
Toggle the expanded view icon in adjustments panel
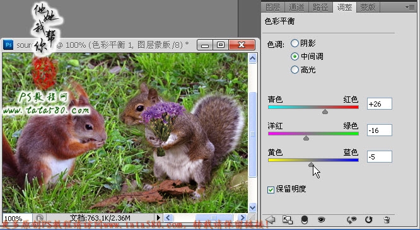[288, 220]
